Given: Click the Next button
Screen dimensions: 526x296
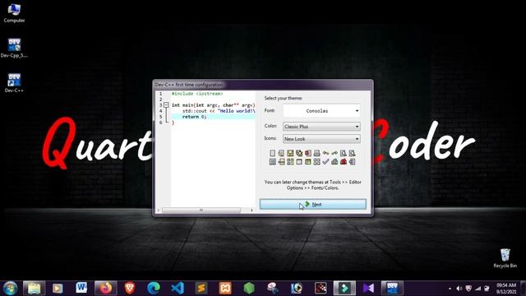Looking at the screenshot, I should point(312,204).
